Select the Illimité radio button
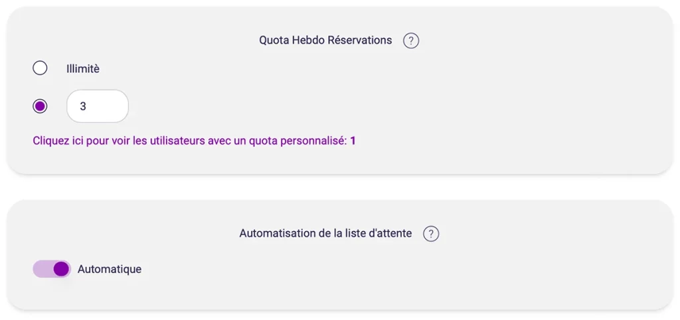This screenshot has width=680, height=320. point(40,68)
